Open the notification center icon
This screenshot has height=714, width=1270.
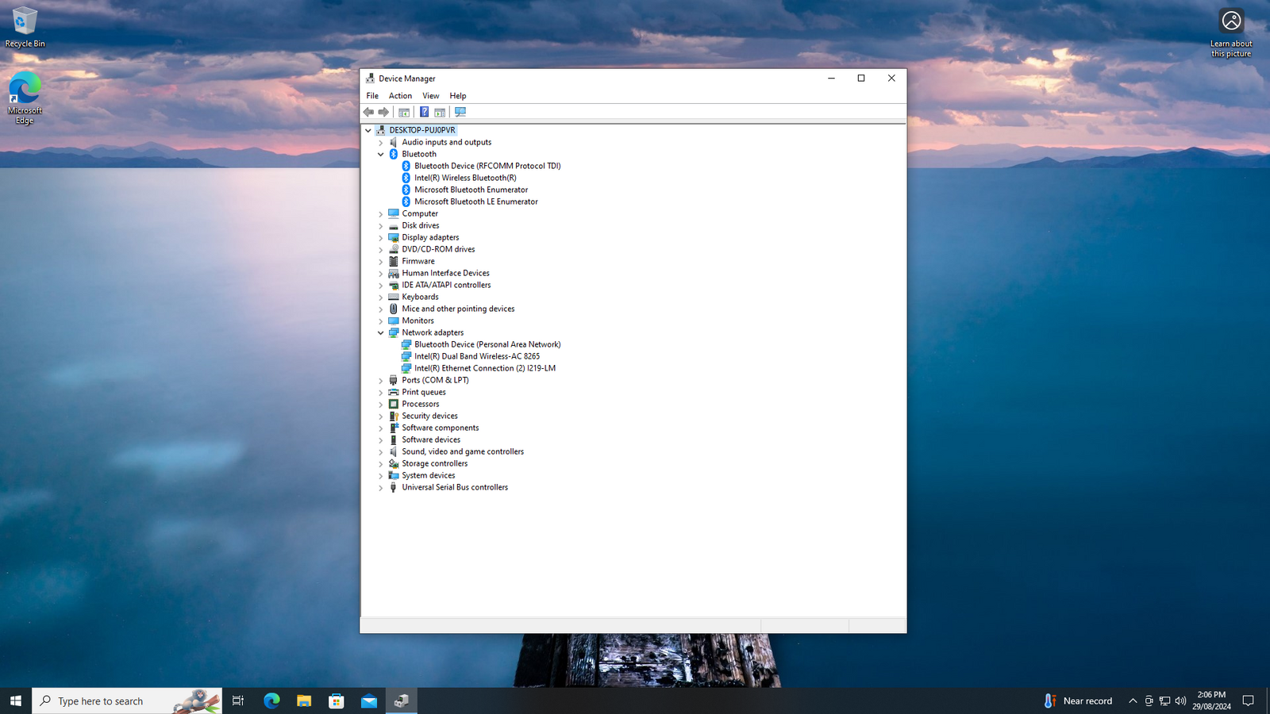(1248, 701)
